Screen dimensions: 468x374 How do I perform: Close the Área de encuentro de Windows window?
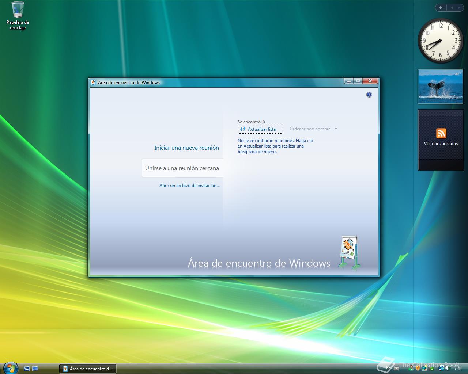tap(370, 81)
